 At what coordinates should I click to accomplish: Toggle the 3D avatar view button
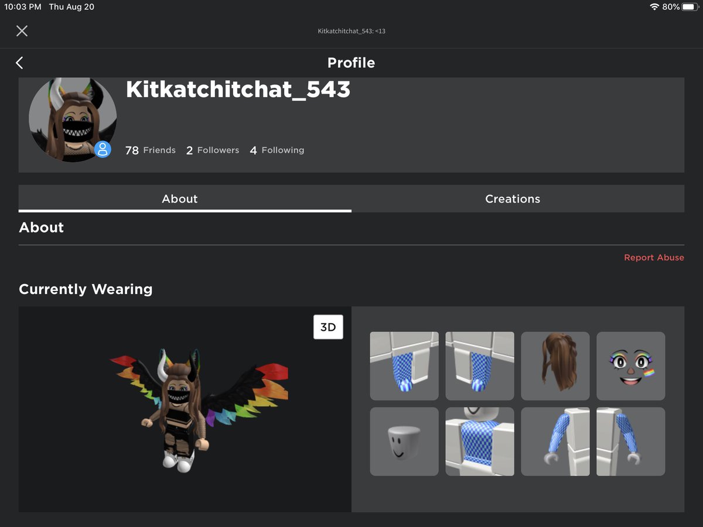click(x=328, y=327)
